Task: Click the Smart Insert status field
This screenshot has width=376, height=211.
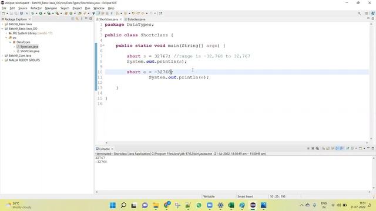Action: tap(245, 196)
